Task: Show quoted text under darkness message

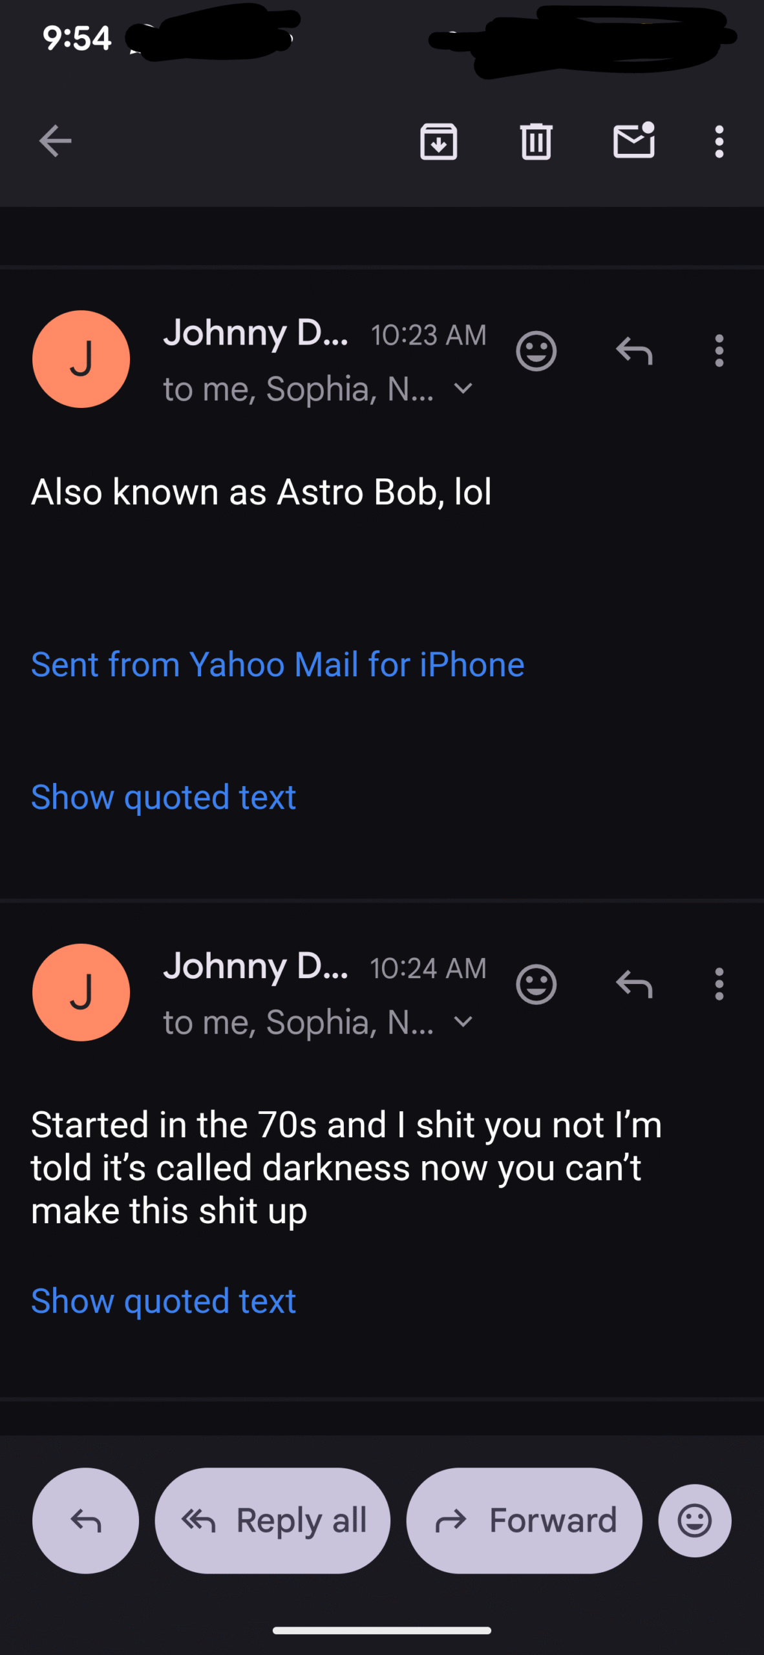Action: (x=164, y=1301)
